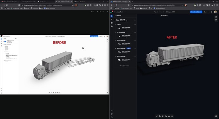
Task: Select the version thumbnail under 20 minutes ago
Action: (x=119, y=44)
